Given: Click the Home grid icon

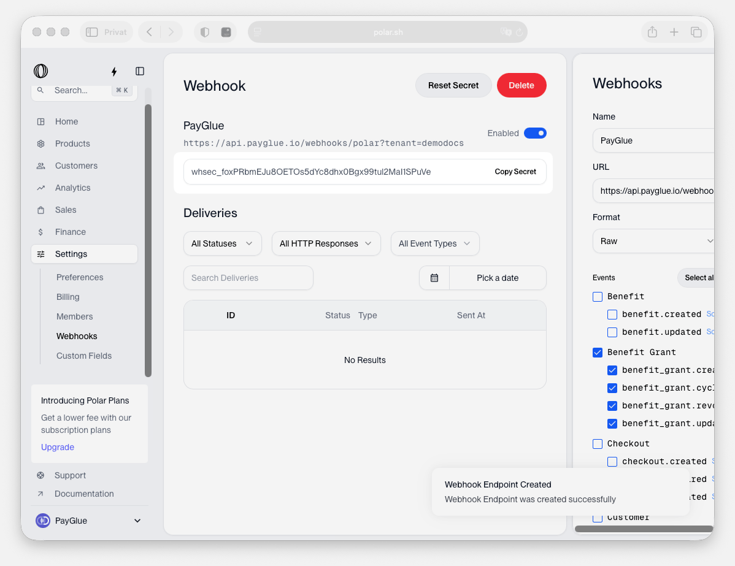Looking at the screenshot, I should coord(40,122).
